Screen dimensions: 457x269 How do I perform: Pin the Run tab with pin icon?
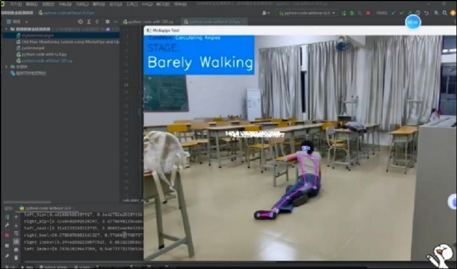pos(7,256)
